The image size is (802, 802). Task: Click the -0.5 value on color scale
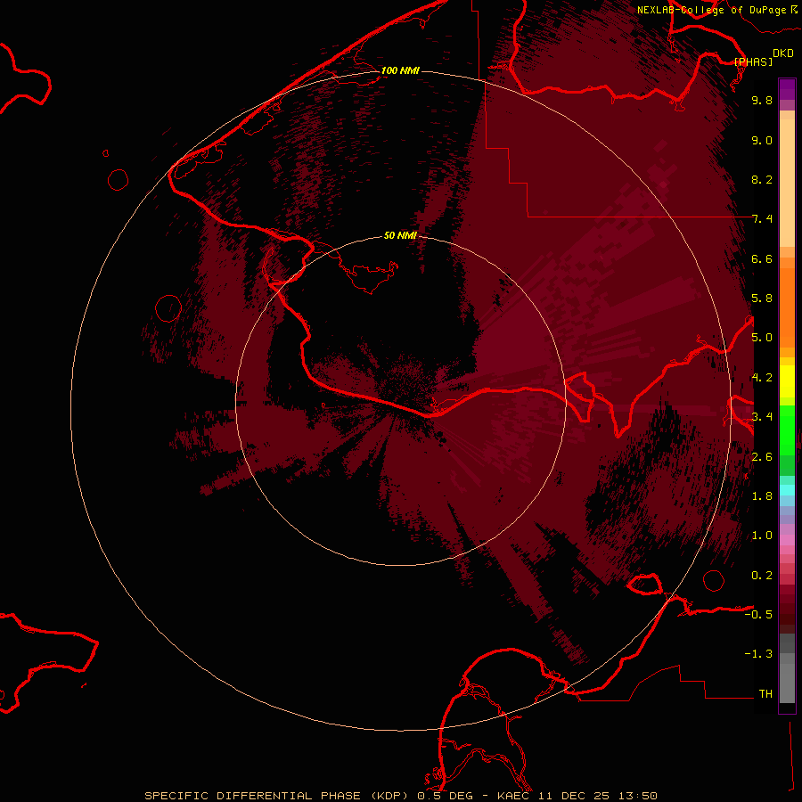point(758,615)
